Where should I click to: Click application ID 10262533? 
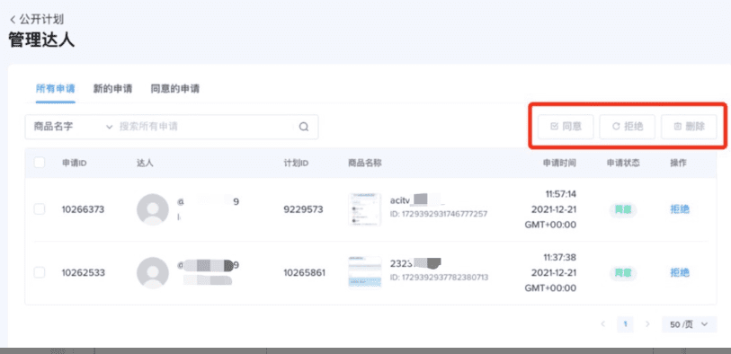[83, 272]
